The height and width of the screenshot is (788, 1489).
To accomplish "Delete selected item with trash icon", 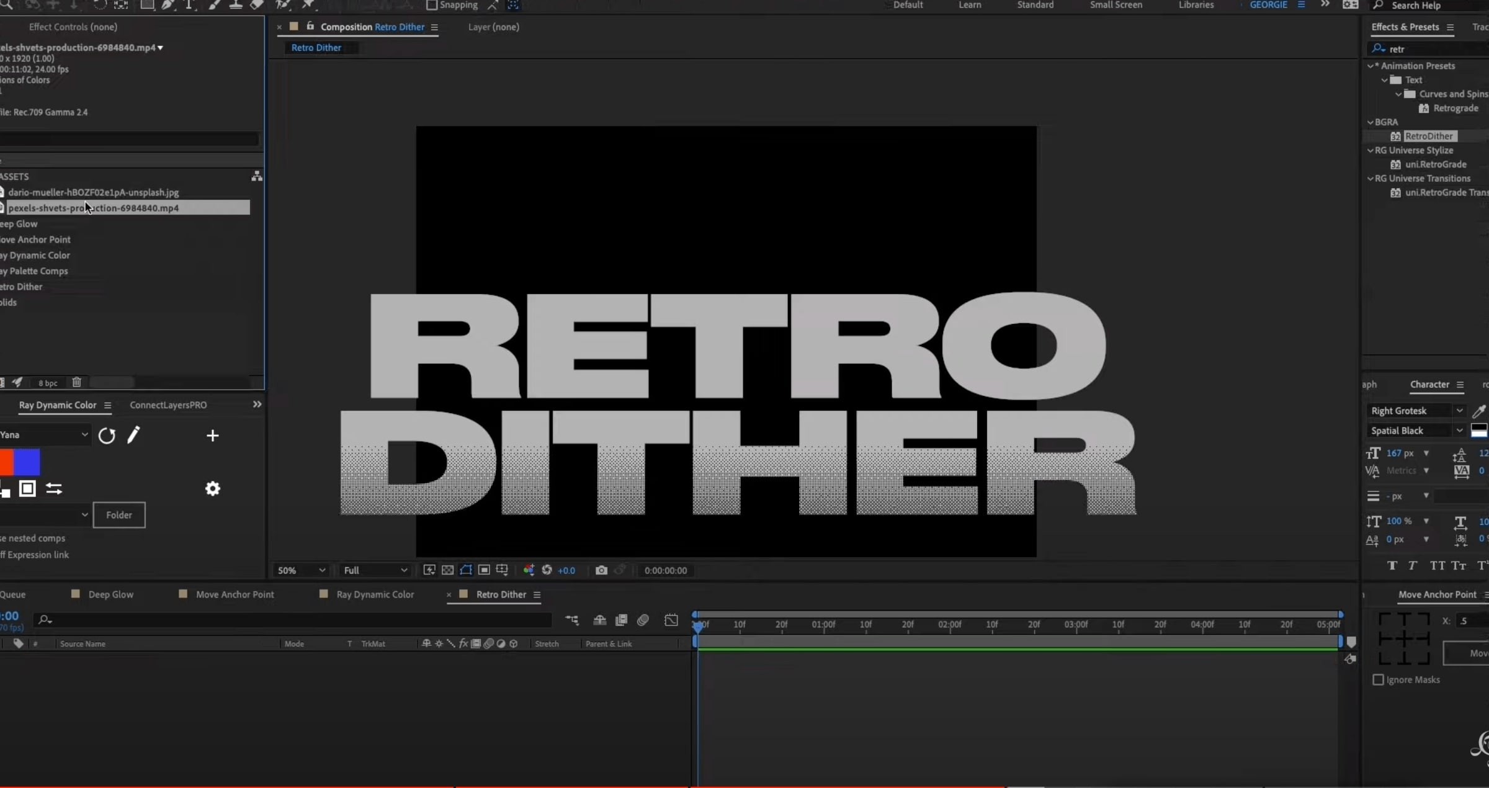I will [76, 382].
